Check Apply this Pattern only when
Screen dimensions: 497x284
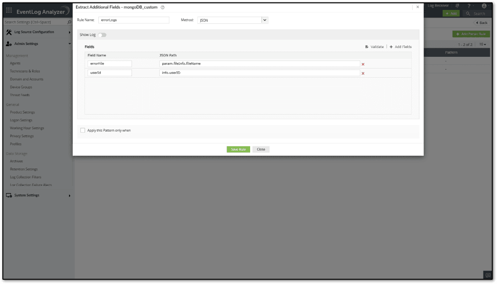pos(83,131)
